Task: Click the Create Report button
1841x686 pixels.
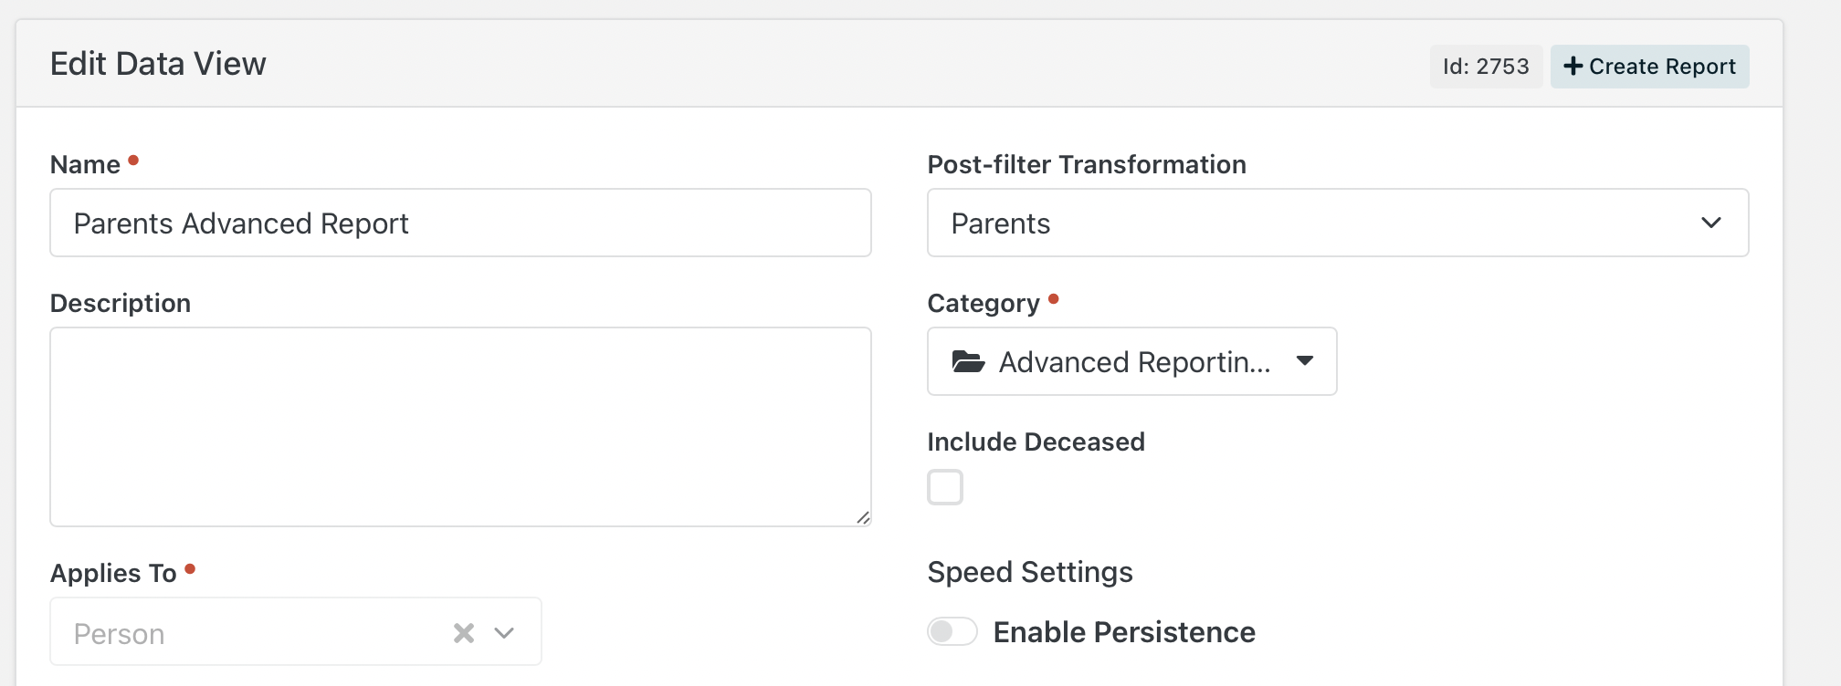Action: click(1649, 67)
